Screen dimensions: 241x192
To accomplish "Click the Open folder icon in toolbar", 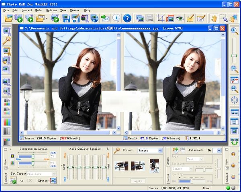I will pyautogui.click(x=9, y=18).
